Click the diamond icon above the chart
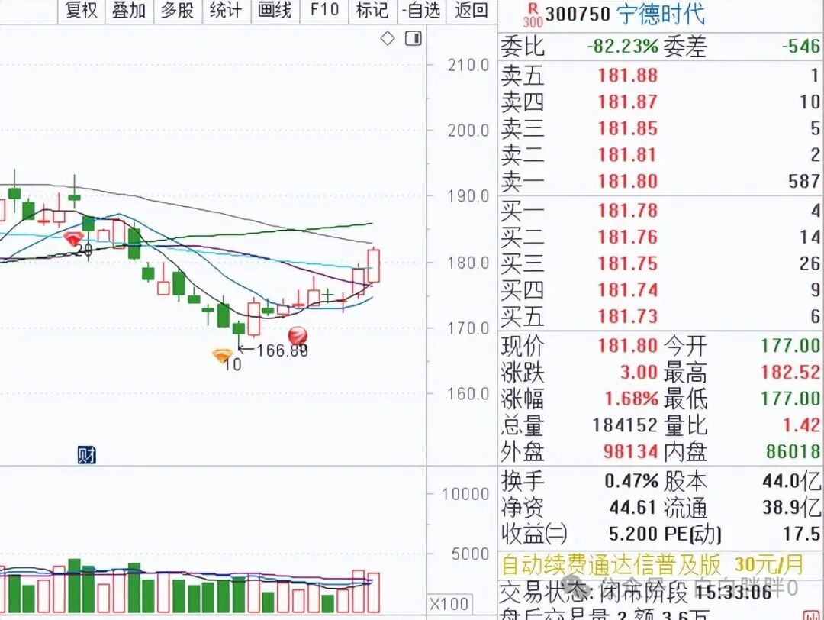824x620 pixels. 388,38
